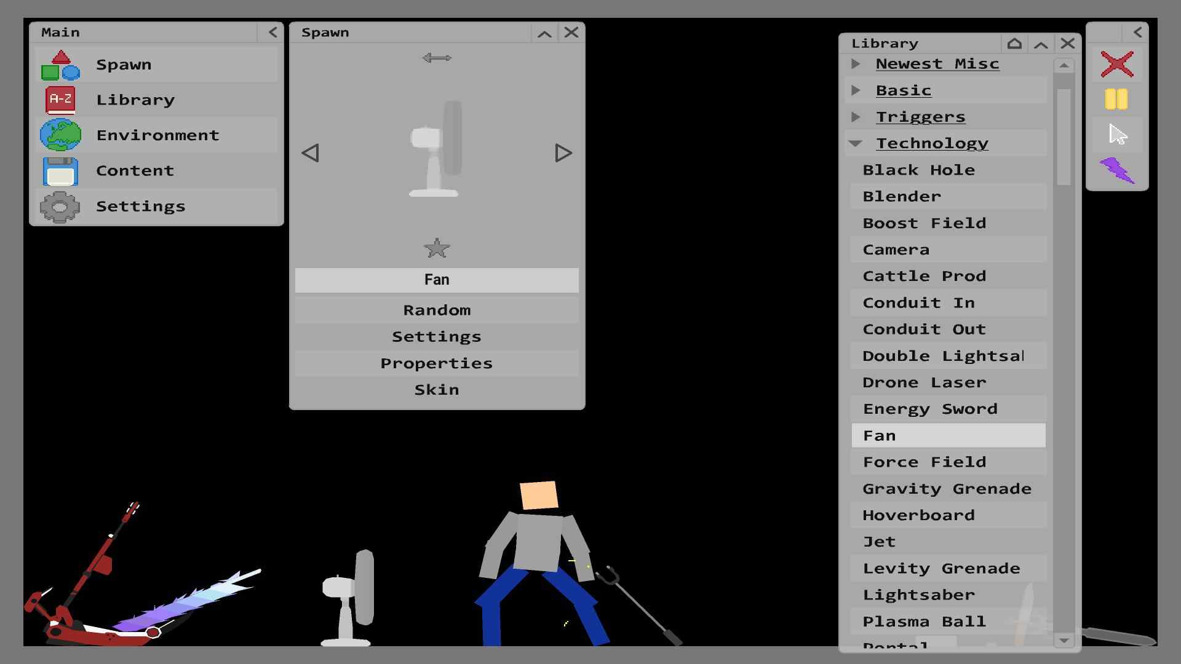Click the Random spawn option
Image resolution: width=1181 pixels, height=664 pixels.
click(437, 309)
